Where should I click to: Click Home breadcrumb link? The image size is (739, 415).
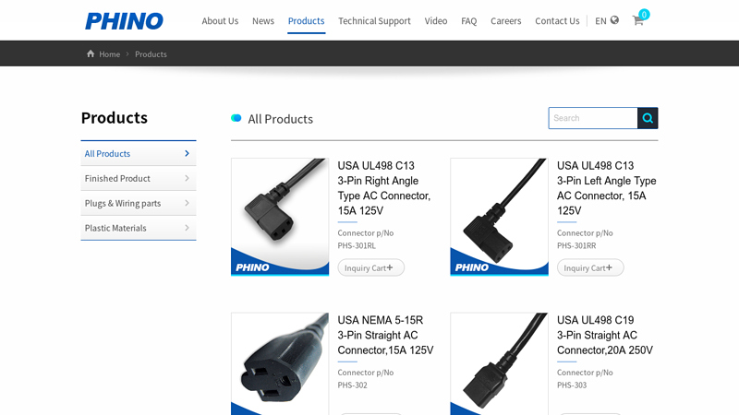point(109,54)
